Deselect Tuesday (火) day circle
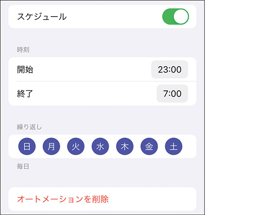Viewport: 256px width, 215px height. click(x=76, y=147)
